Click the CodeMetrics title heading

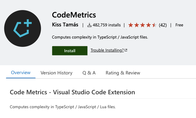tap(74, 15)
